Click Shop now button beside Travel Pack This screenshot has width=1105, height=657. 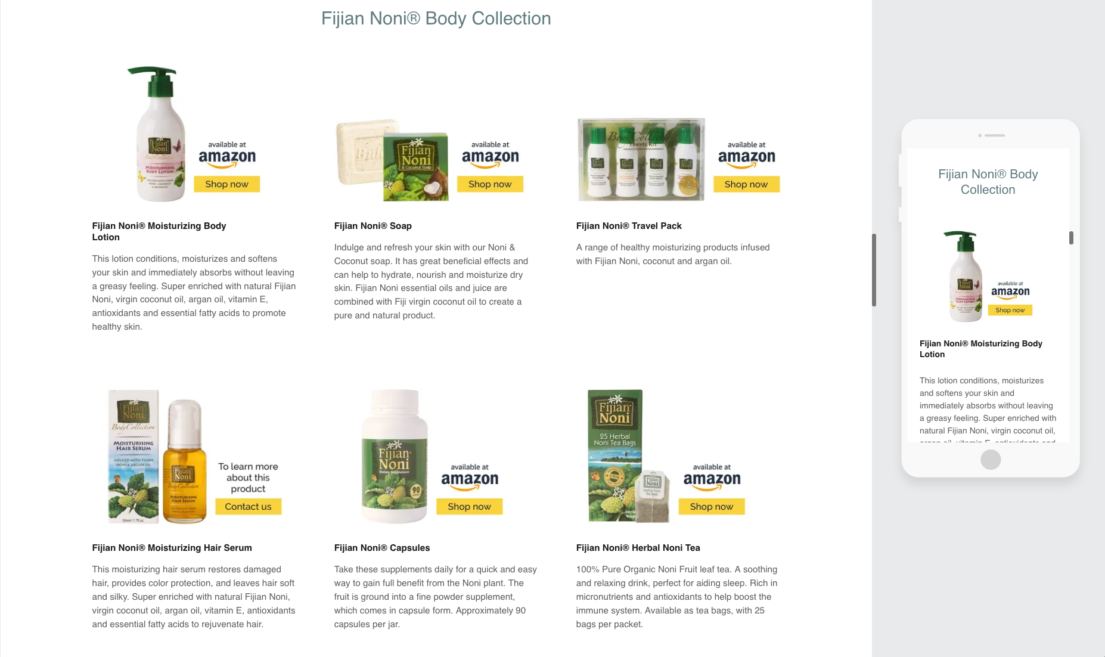tap(746, 184)
